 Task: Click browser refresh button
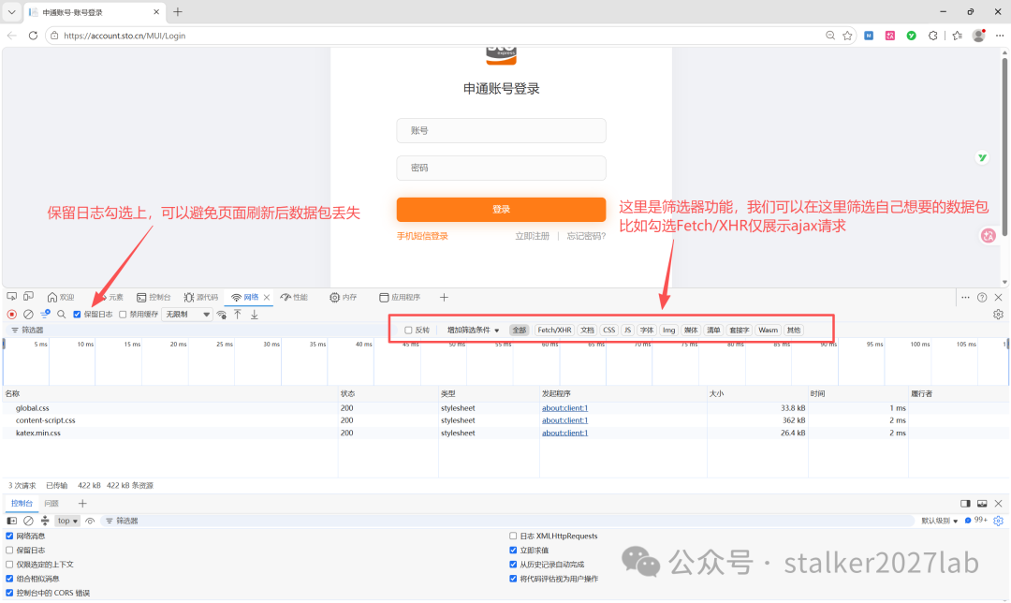(33, 36)
